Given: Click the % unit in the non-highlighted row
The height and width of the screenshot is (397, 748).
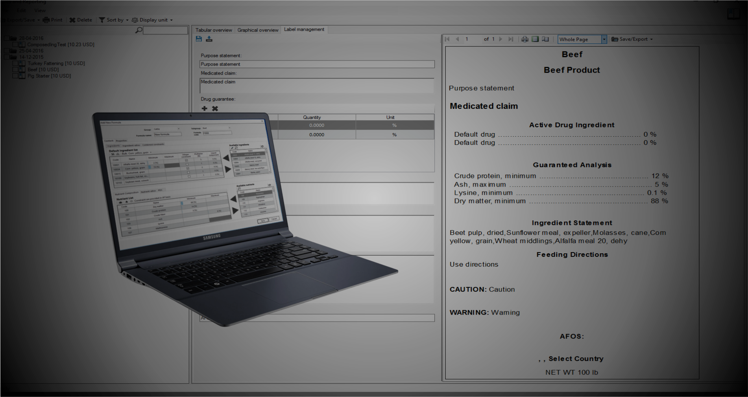Looking at the screenshot, I should (x=395, y=135).
